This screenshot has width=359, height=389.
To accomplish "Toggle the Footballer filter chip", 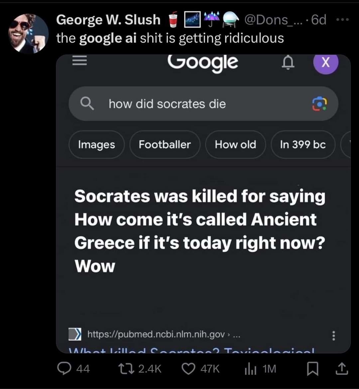I will pyautogui.click(x=165, y=144).
